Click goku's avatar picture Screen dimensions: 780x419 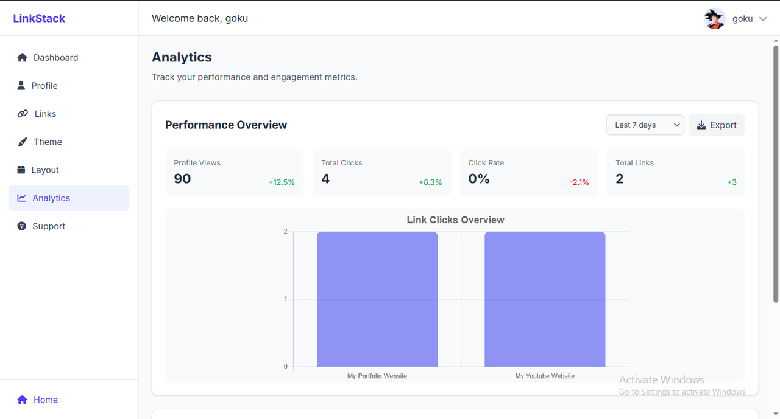point(715,19)
